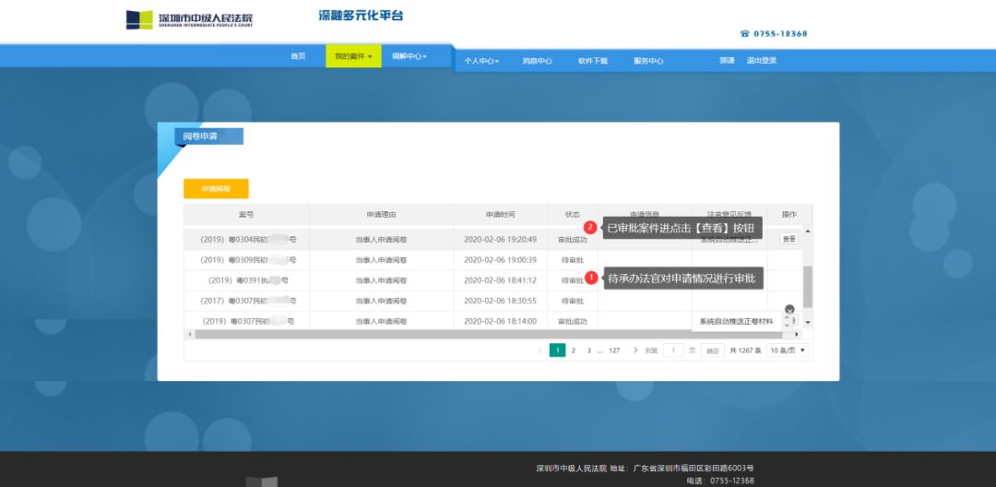
Task: Open the 10条/页 page size selector
Action: pos(788,350)
